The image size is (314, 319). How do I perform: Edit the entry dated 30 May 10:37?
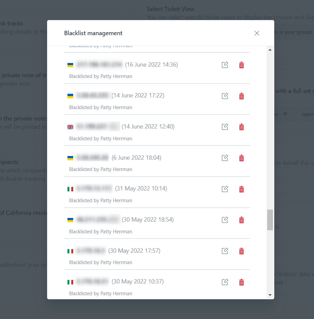point(225,282)
